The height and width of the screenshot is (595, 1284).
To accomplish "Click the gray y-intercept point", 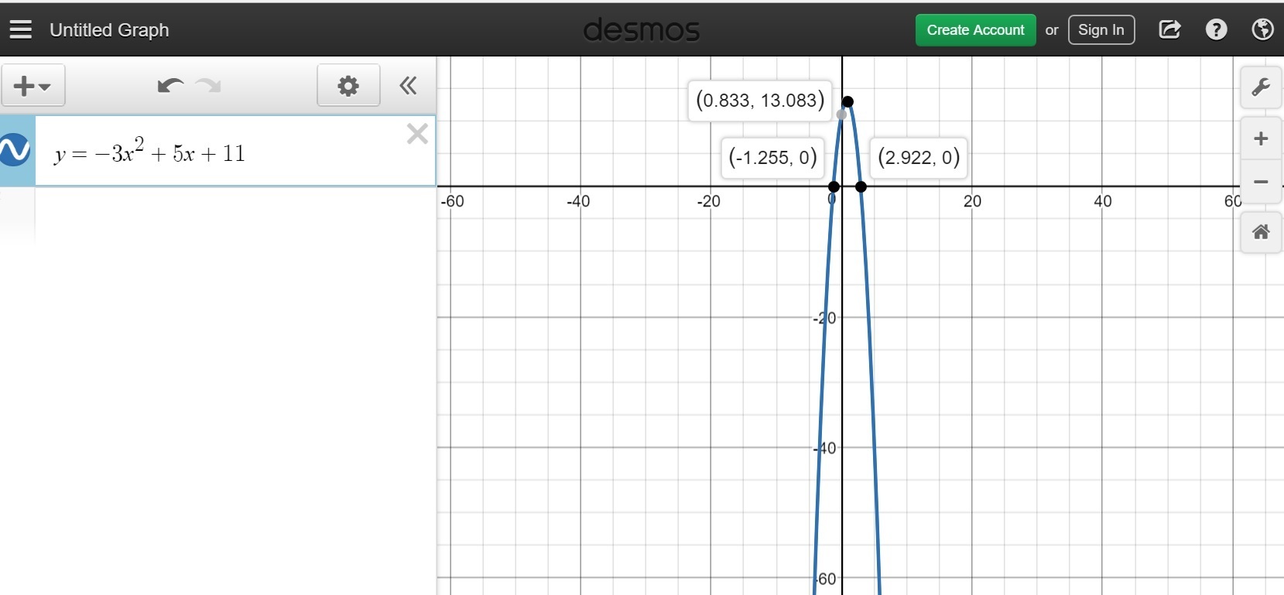I will (x=842, y=115).
